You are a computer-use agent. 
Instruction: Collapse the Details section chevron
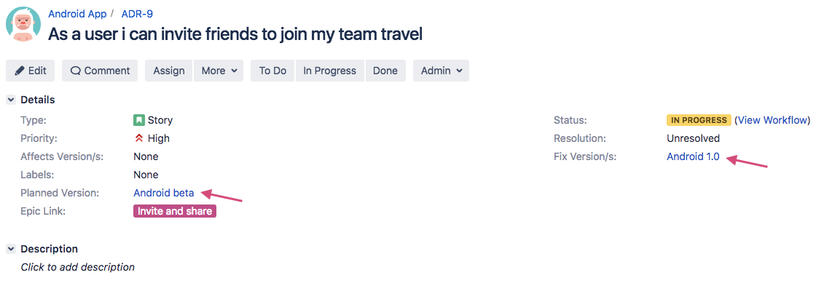[x=11, y=100]
